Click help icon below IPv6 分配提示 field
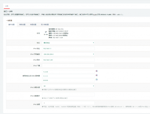 (43, 98)
